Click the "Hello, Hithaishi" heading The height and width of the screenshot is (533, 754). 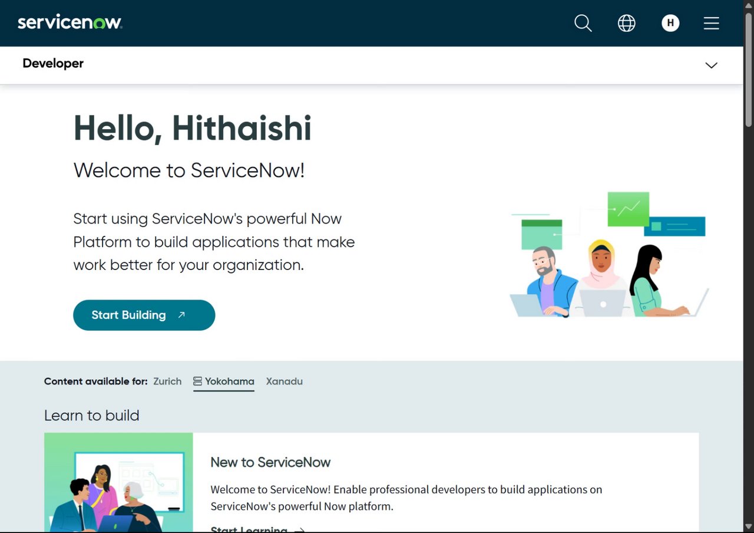point(193,128)
